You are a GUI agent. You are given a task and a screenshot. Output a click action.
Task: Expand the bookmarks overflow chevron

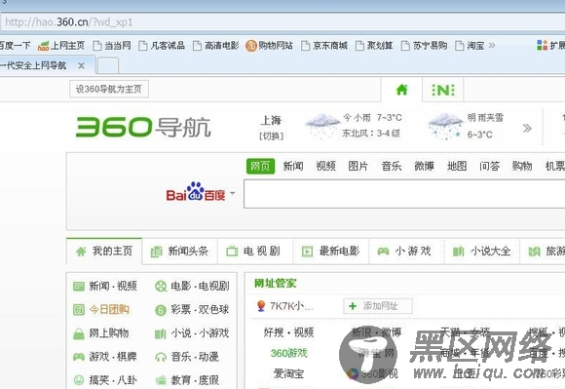tap(492, 46)
